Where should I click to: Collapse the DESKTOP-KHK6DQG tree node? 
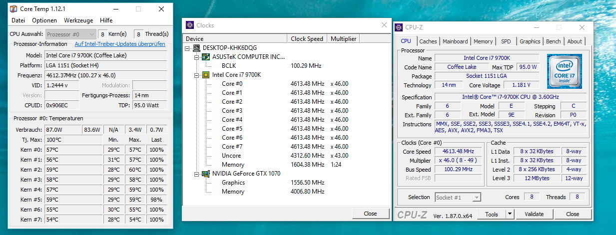(188, 48)
